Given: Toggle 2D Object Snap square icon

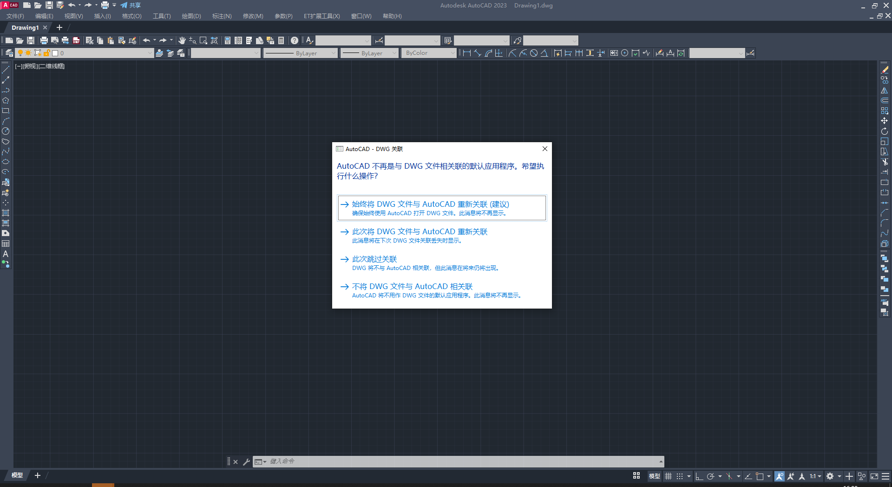Looking at the screenshot, I should [760, 476].
